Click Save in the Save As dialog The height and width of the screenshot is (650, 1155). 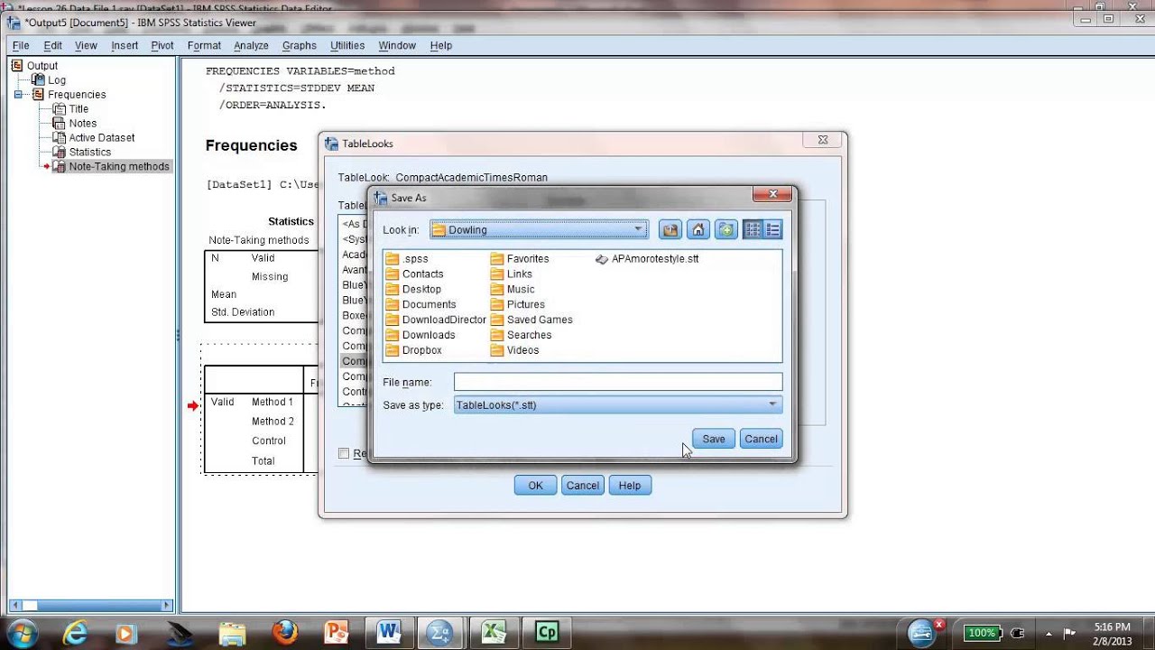tap(714, 439)
